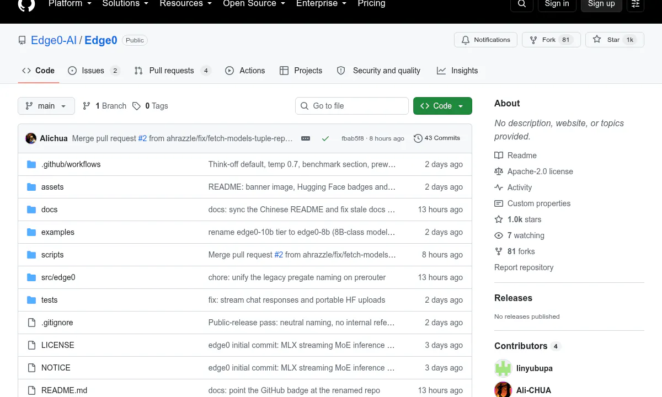Click the src/edge0 folder icon

pos(31,277)
